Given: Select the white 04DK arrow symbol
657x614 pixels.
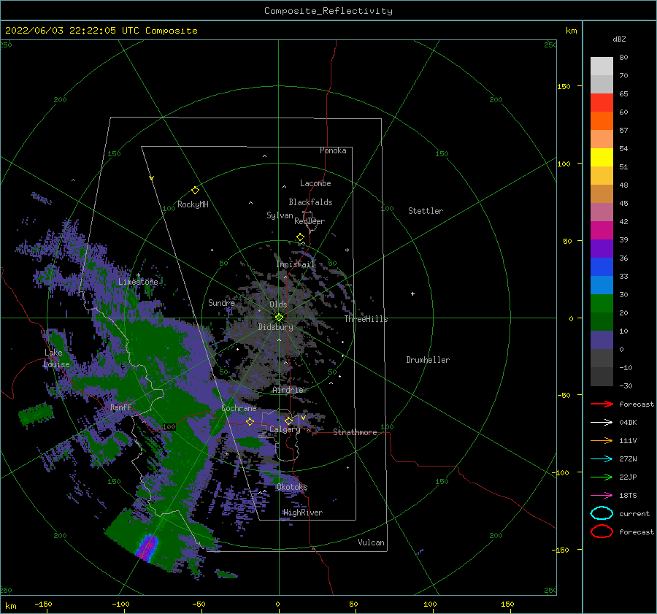Looking at the screenshot, I should point(602,422).
